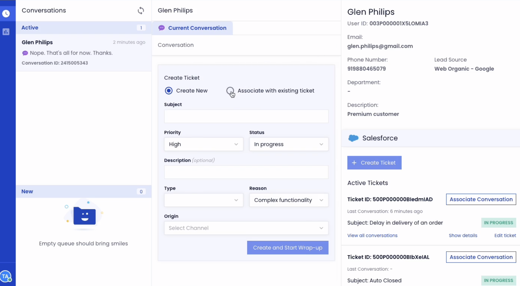The width and height of the screenshot is (520, 286).
Task: Open View all conversations link
Action: [x=372, y=235]
